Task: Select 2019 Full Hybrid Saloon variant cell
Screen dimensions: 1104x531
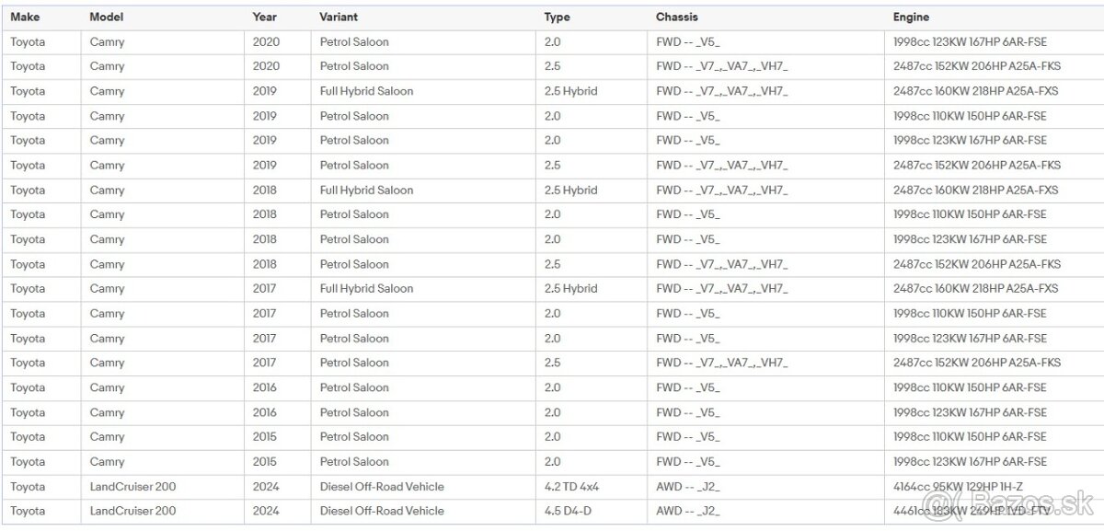Action: click(366, 91)
